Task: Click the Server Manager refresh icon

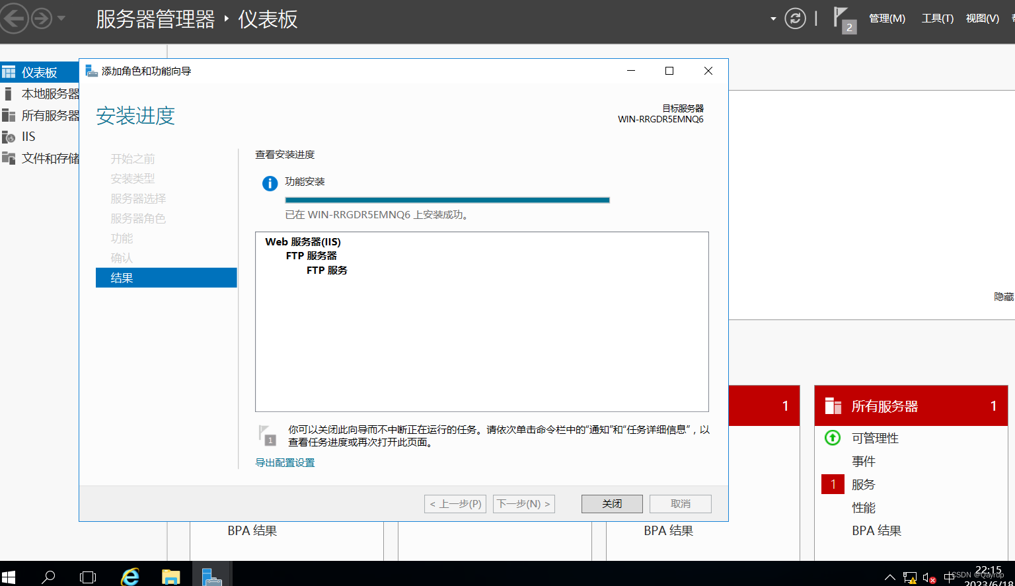Action: [795, 19]
